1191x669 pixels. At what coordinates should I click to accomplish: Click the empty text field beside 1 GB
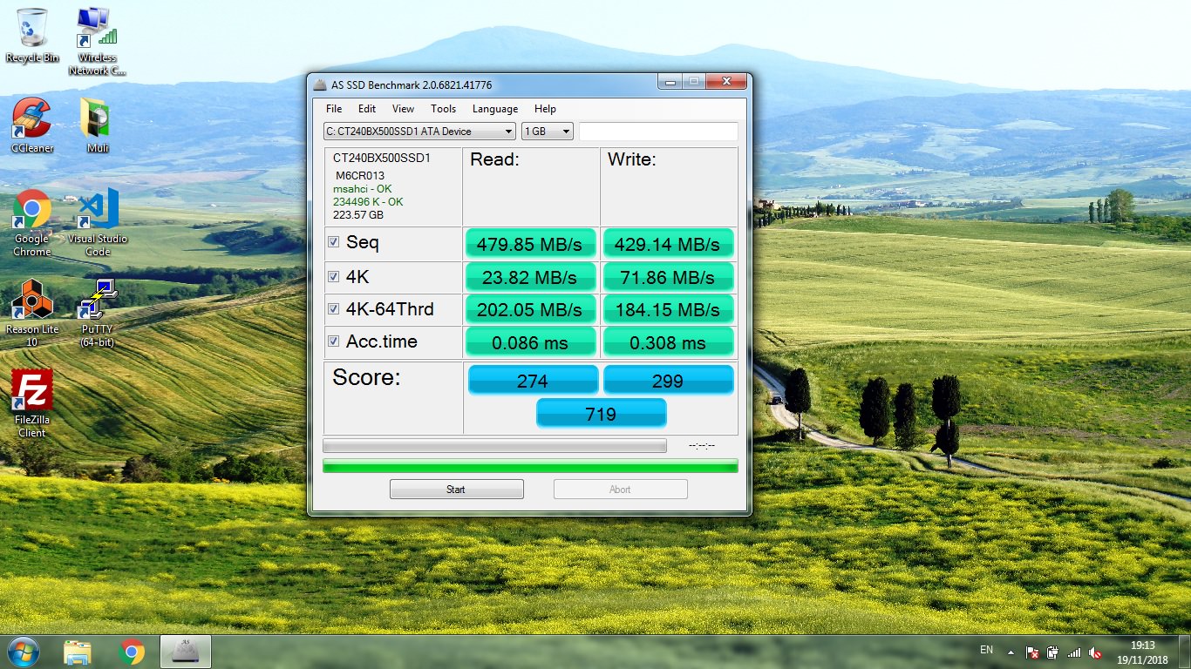pos(658,132)
